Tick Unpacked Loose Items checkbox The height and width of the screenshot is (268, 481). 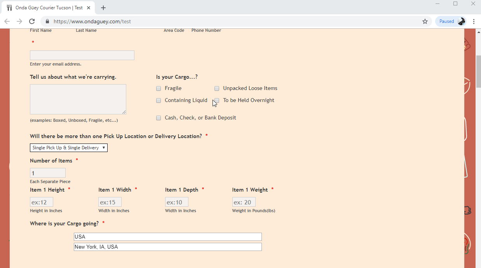tap(217, 88)
